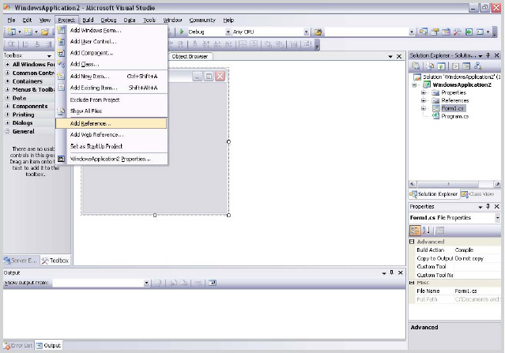Switch to the Class View tab

pos(477,194)
